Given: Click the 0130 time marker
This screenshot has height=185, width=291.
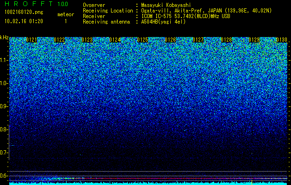Looking at the screenshot, I should (282, 40).
